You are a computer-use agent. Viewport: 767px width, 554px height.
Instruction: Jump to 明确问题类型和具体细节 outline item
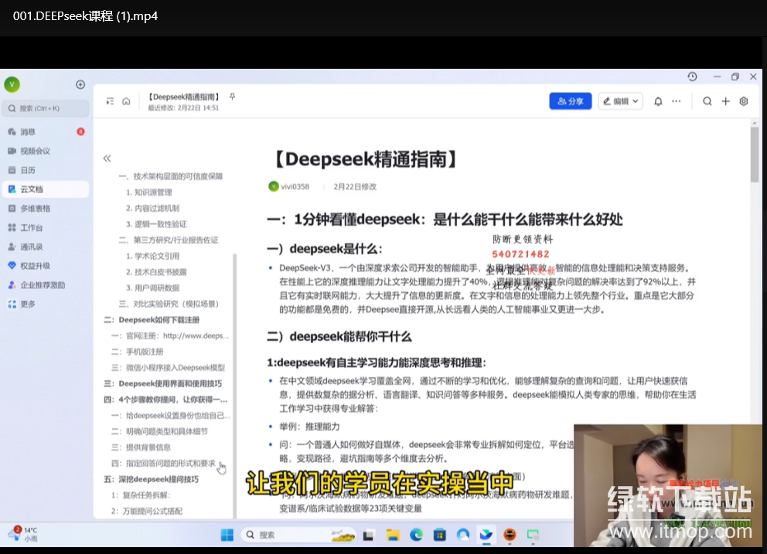(x=159, y=431)
